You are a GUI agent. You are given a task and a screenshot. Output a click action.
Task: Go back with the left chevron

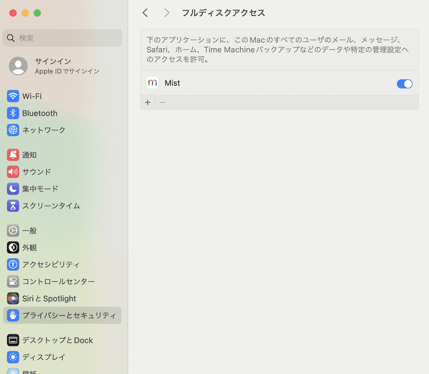point(145,12)
